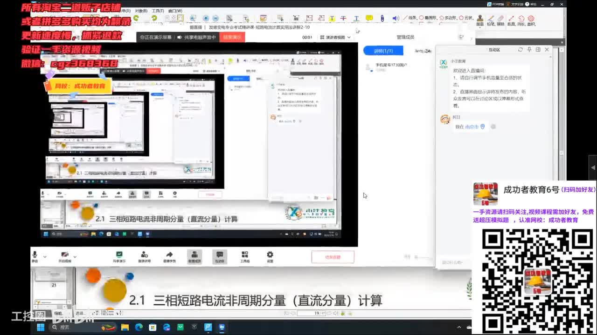The image size is (597, 335).
Task: Toggle the interaction area (互动区) button
Action: pyautogui.click(x=220, y=256)
